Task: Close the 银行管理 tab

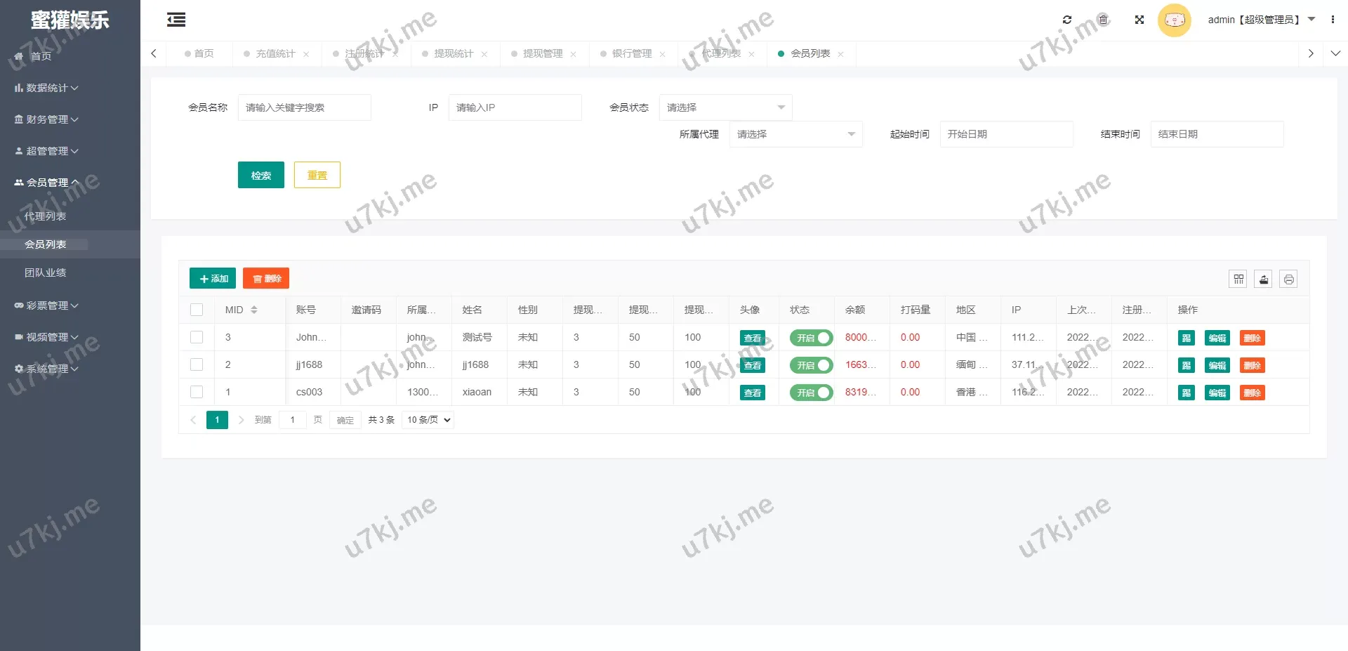Action: tap(662, 54)
